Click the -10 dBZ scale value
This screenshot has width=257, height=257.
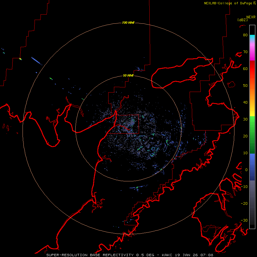[244, 187]
